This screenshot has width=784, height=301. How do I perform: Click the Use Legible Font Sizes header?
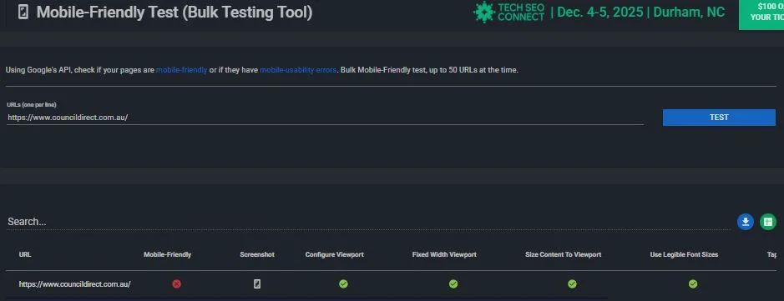684,254
